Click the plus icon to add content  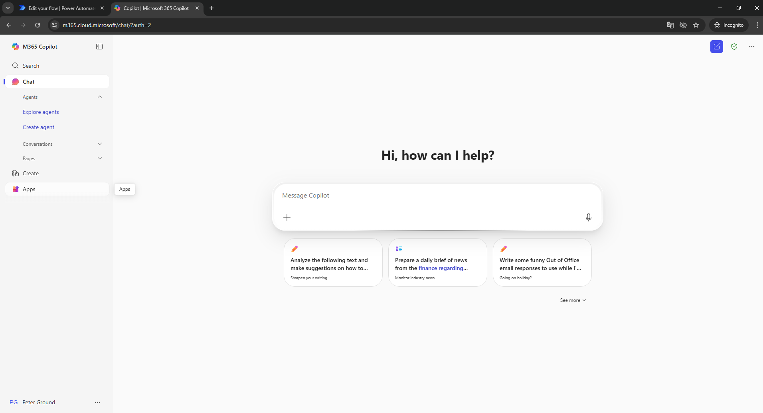pyautogui.click(x=287, y=217)
